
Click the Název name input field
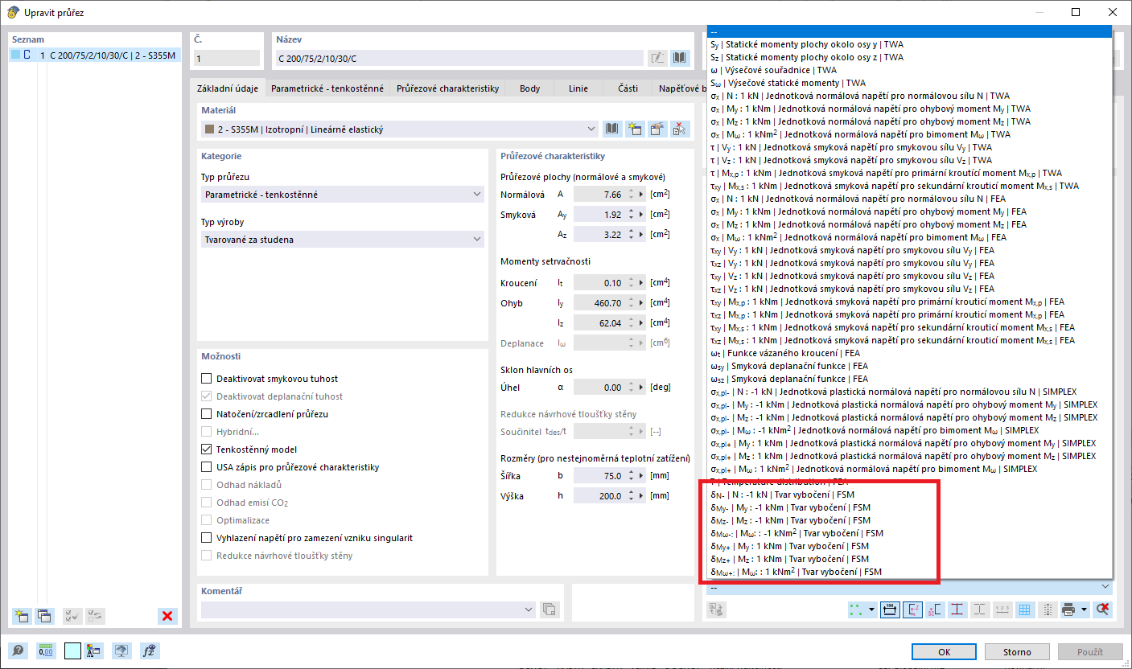[461, 58]
